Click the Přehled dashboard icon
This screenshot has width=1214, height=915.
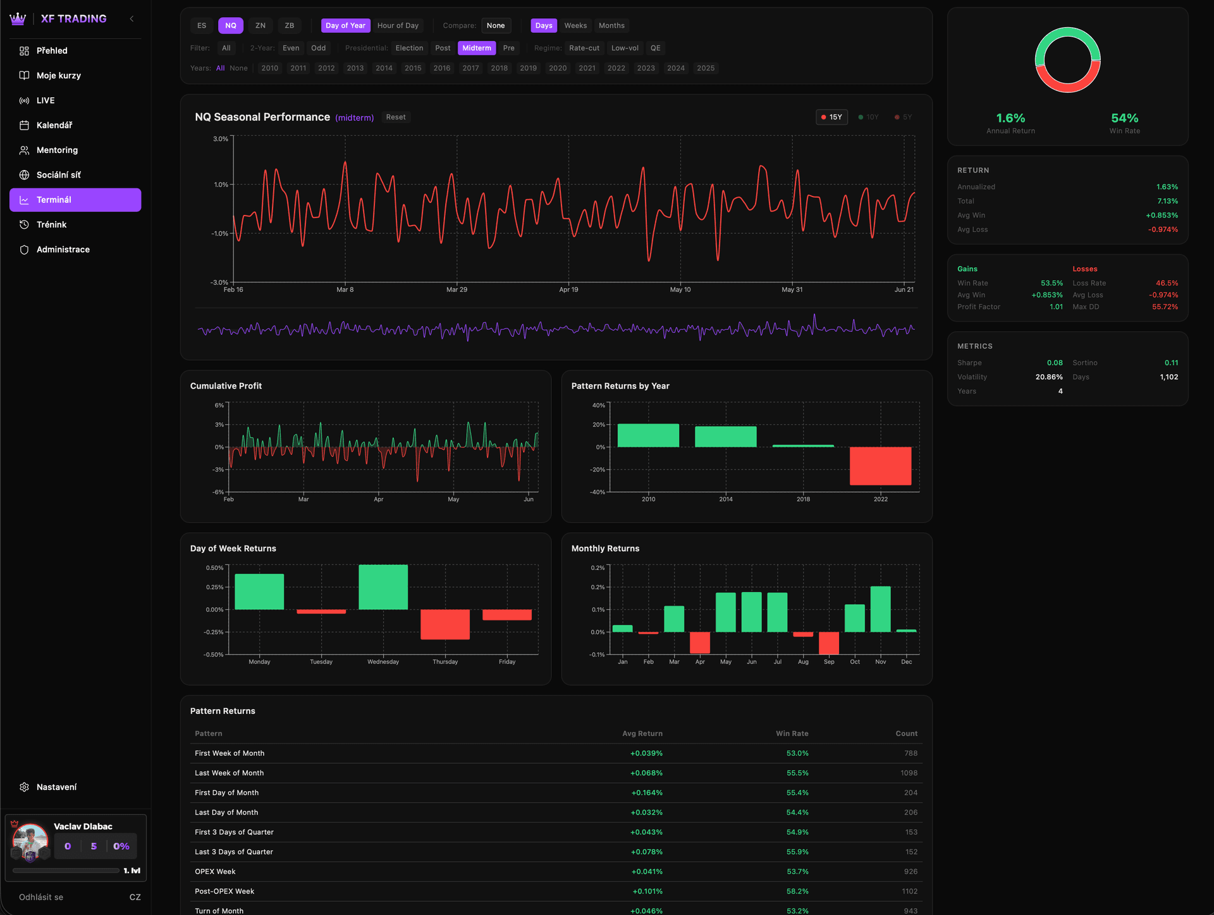click(24, 51)
